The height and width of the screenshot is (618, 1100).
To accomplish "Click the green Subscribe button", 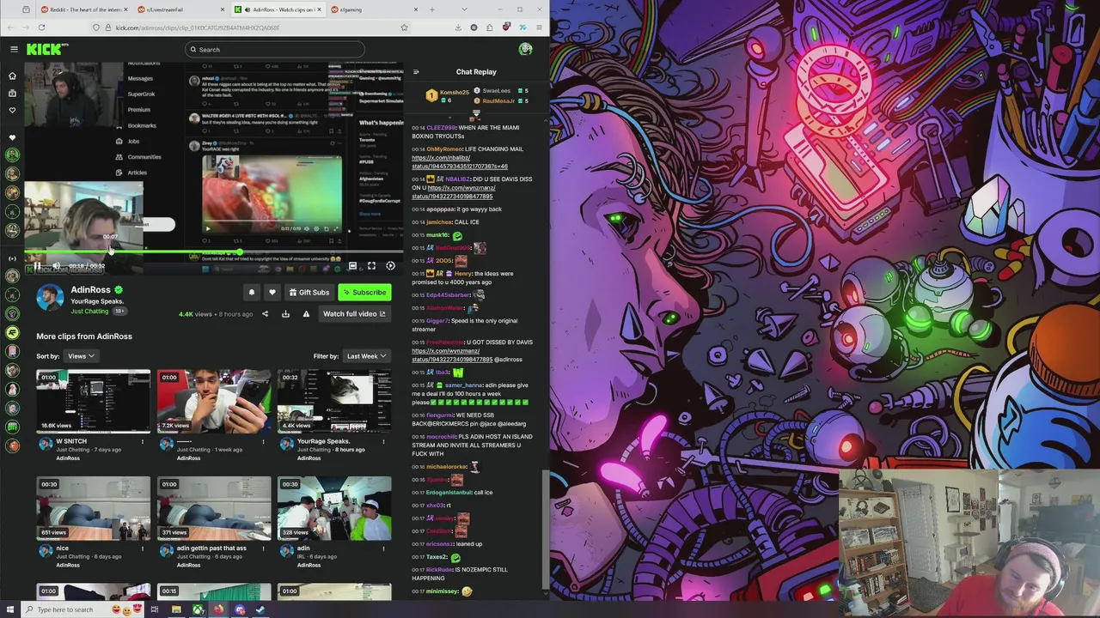I will pyautogui.click(x=364, y=293).
